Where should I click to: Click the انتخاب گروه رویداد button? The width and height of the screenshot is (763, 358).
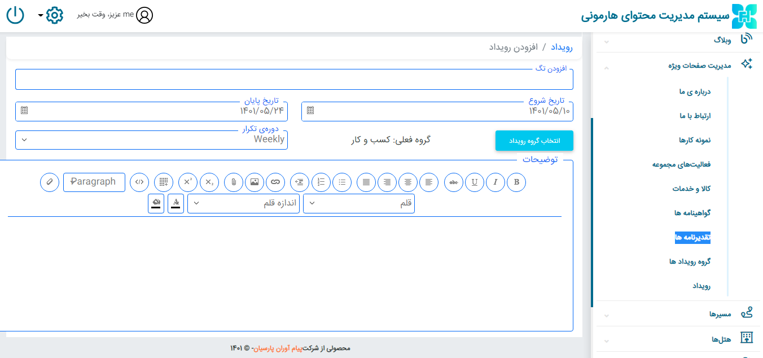[x=534, y=141]
